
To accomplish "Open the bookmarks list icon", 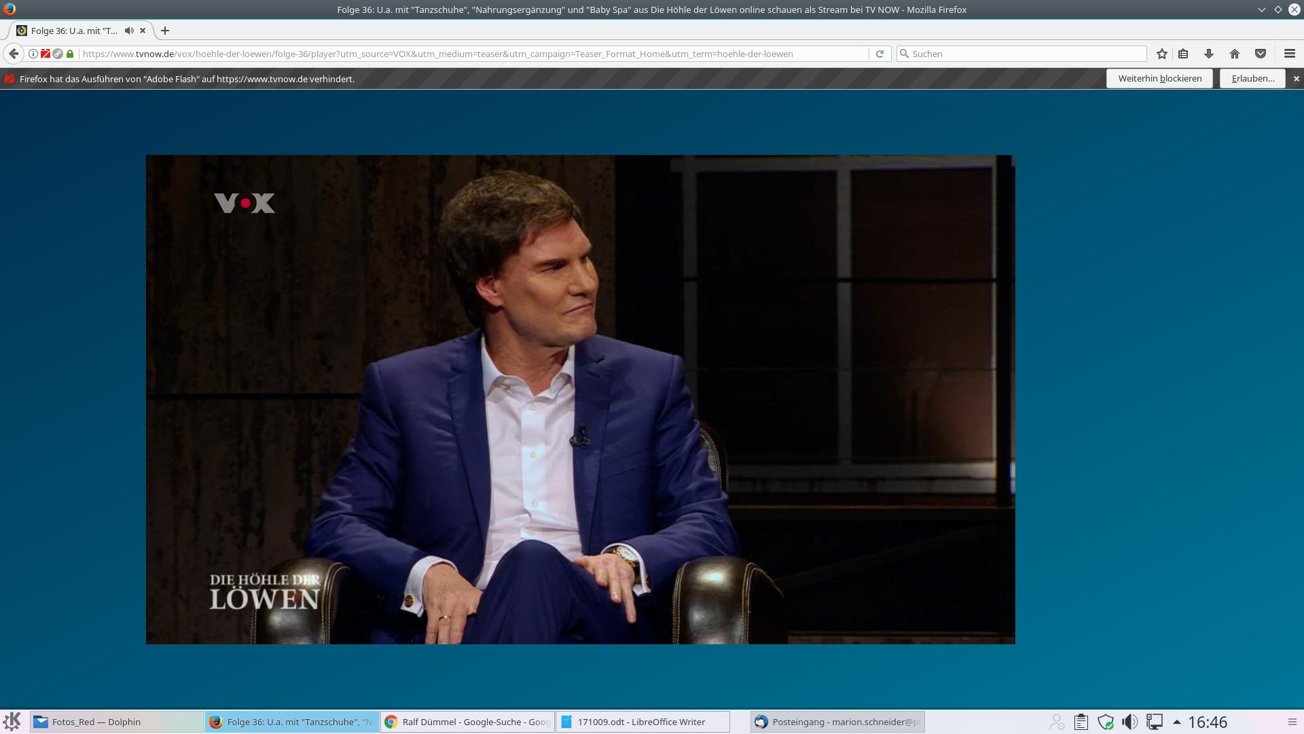I will coord(1183,54).
